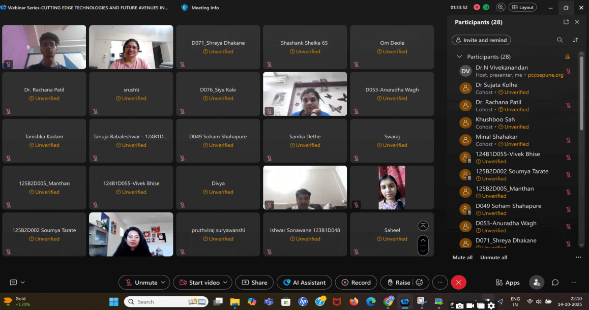Sort the participants list
Image resolution: width=589 pixels, height=310 pixels.
[575, 40]
